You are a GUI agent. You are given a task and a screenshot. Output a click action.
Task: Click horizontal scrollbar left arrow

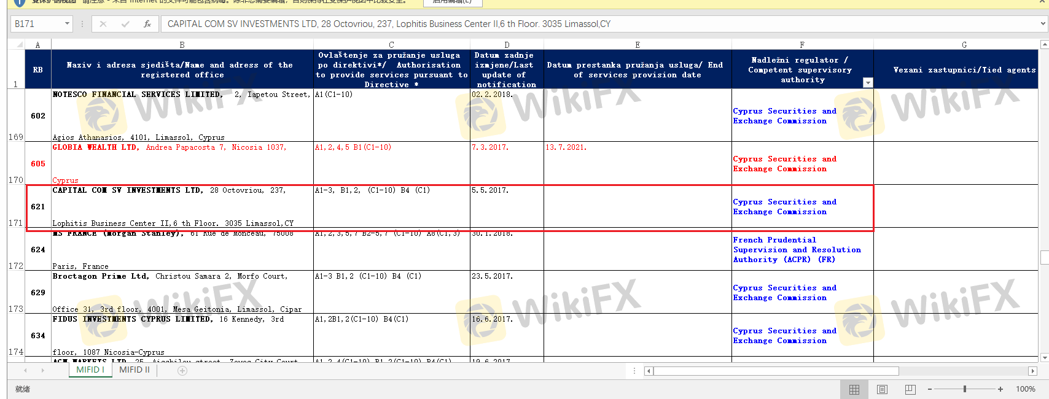(649, 371)
